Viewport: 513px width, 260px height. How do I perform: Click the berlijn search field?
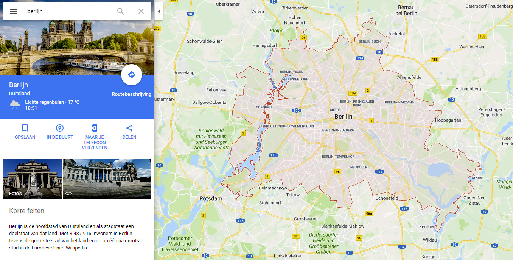tap(70, 11)
